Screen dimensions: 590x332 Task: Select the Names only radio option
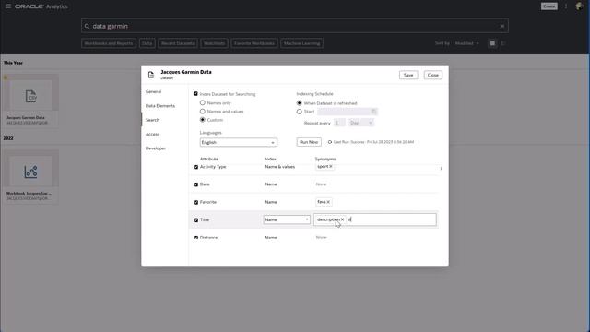(x=203, y=102)
